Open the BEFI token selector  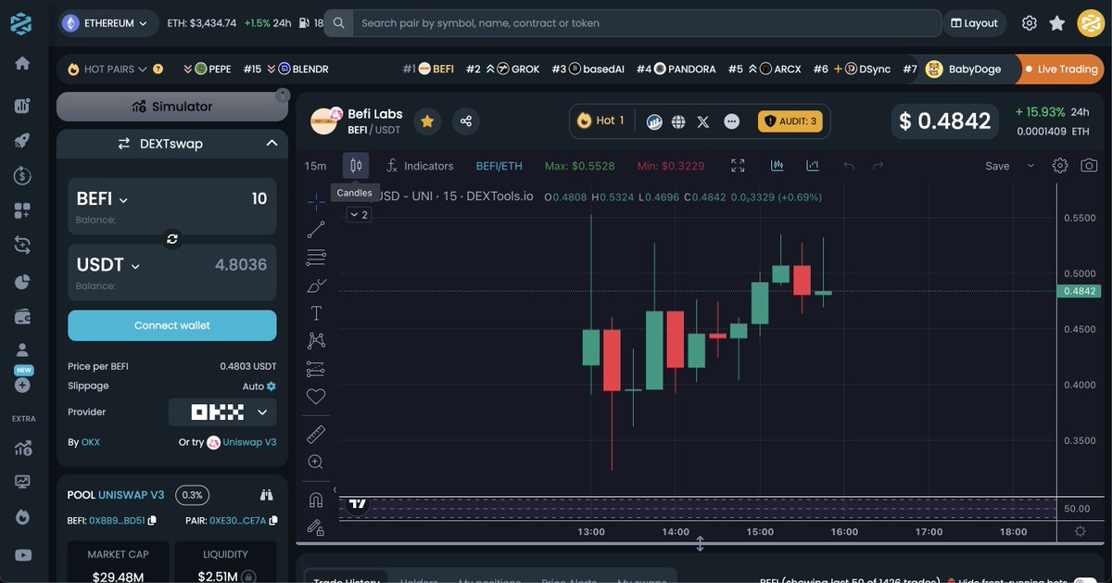[102, 198]
